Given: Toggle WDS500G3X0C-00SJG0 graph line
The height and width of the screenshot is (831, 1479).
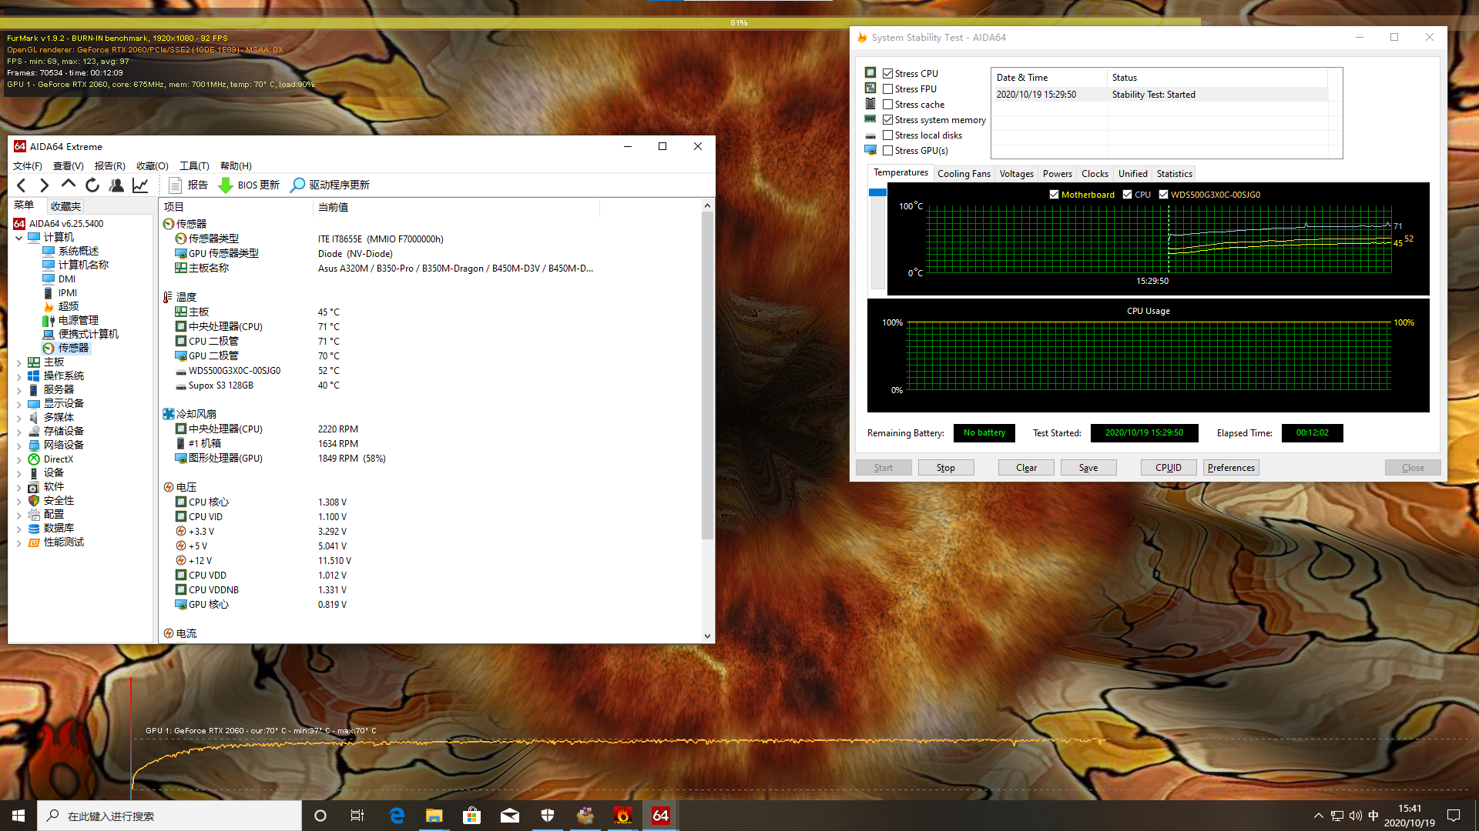Looking at the screenshot, I should 1163,195.
